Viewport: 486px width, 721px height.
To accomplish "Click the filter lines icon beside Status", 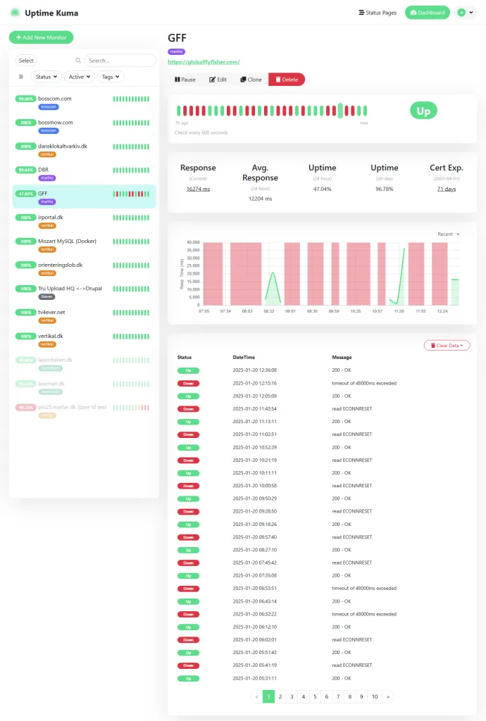I will point(20,77).
